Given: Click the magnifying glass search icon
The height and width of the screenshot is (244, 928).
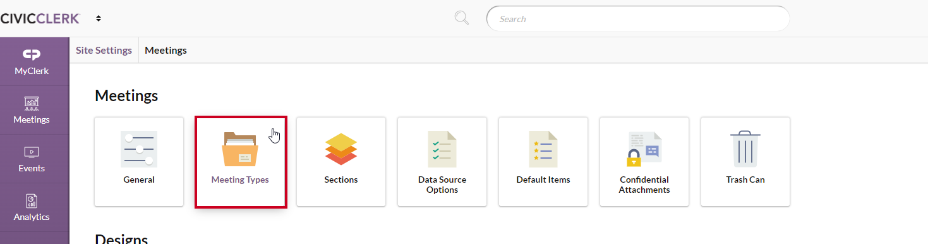Looking at the screenshot, I should (x=462, y=18).
